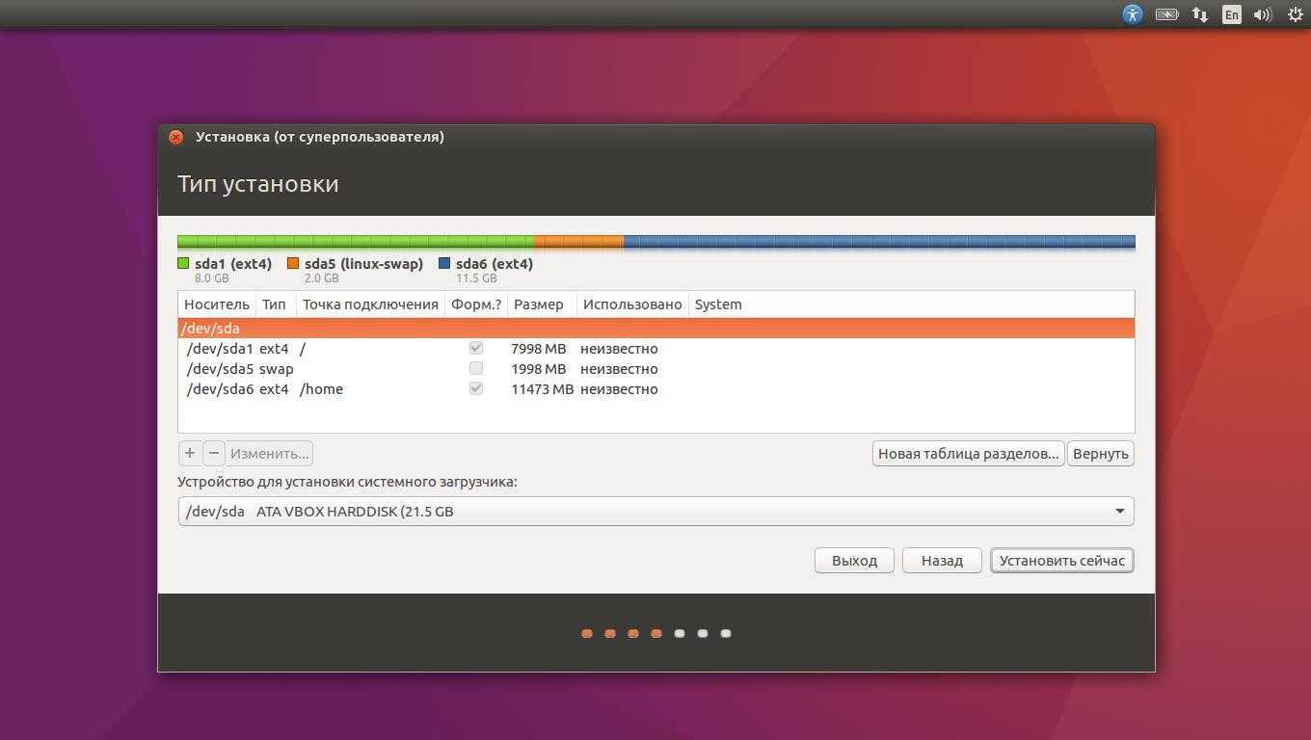Open the accessibility icon in top panel

1133,14
